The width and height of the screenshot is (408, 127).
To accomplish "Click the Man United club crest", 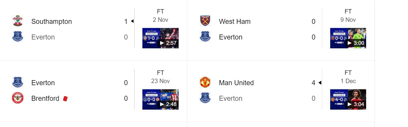I will 205,83.
